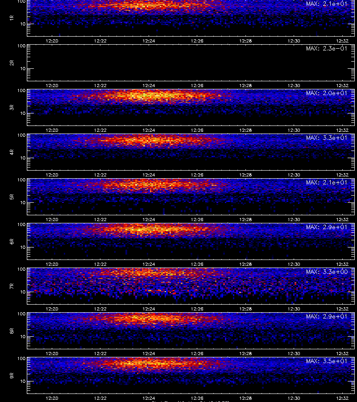Select the 'MAX: 2.1e+01' text in panel 1R
357x402 pixels.
(x=327, y=4)
